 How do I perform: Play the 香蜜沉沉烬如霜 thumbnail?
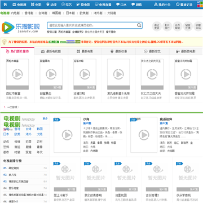click(186, 74)
